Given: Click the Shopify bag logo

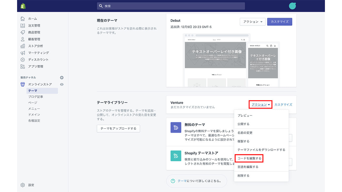Looking at the screenshot, I should tap(23, 6).
